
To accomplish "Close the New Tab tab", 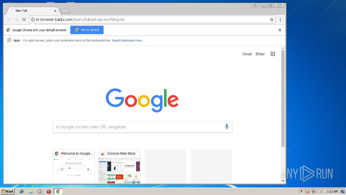I will 55,11.
